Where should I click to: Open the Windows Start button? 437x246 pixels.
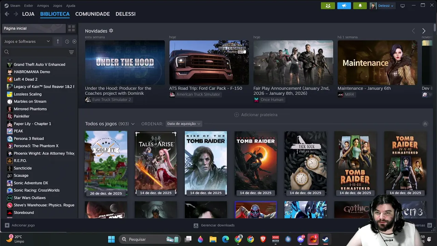point(111,239)
